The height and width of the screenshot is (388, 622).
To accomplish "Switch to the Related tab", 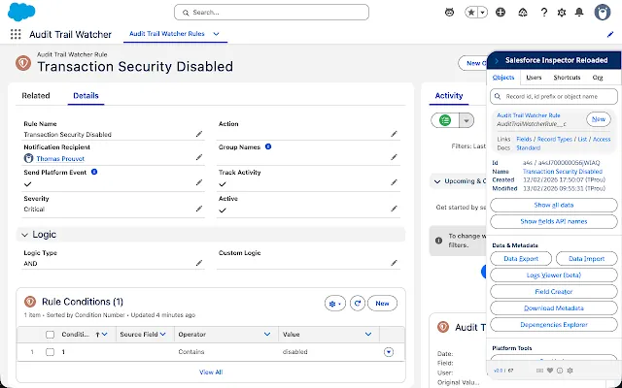I will pyautogui.click(x=36, y=95).
